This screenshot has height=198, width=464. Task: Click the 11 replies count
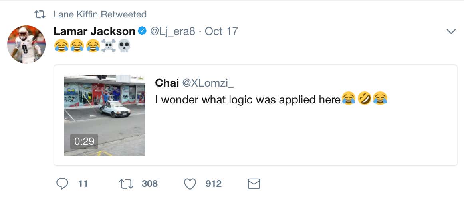83,184
